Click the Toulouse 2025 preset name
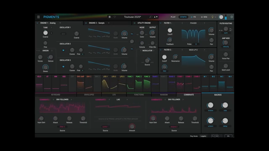 [x=132, y=17]
